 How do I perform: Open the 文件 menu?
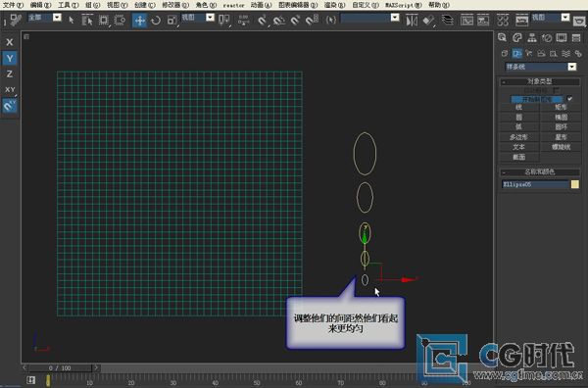tap(13, 5)
